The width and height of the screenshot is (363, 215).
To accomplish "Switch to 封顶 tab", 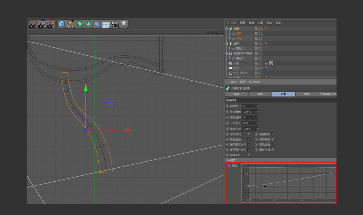I will [307, 94].
